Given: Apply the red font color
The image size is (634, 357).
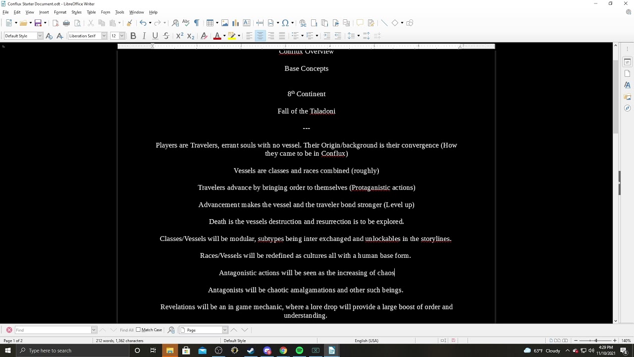Looking at the screenshot, I should pyautogui.click(x=216, y=36).
